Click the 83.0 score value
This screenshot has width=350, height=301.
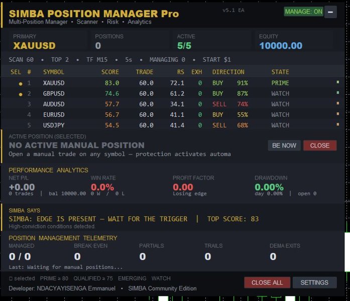tap(112, 83)
